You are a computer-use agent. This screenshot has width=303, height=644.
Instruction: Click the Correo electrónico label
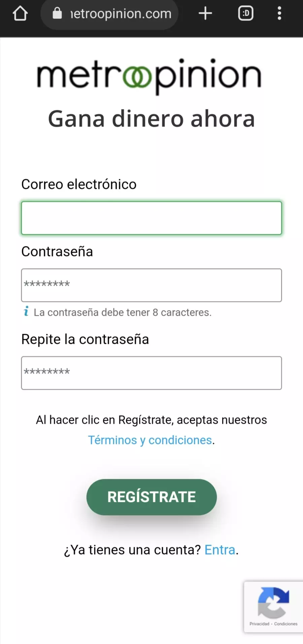pyautogui.click(x=79, y=184)
